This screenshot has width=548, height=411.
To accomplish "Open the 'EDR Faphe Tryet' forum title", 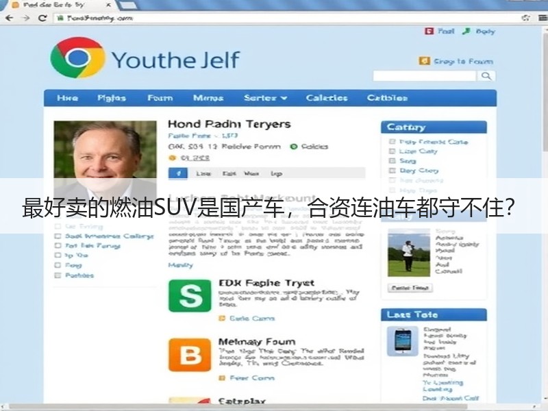I will pos(266,283).
